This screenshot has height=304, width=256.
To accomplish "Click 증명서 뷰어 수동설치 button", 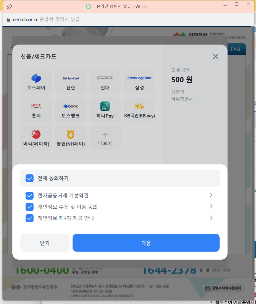I will point(223,288).
